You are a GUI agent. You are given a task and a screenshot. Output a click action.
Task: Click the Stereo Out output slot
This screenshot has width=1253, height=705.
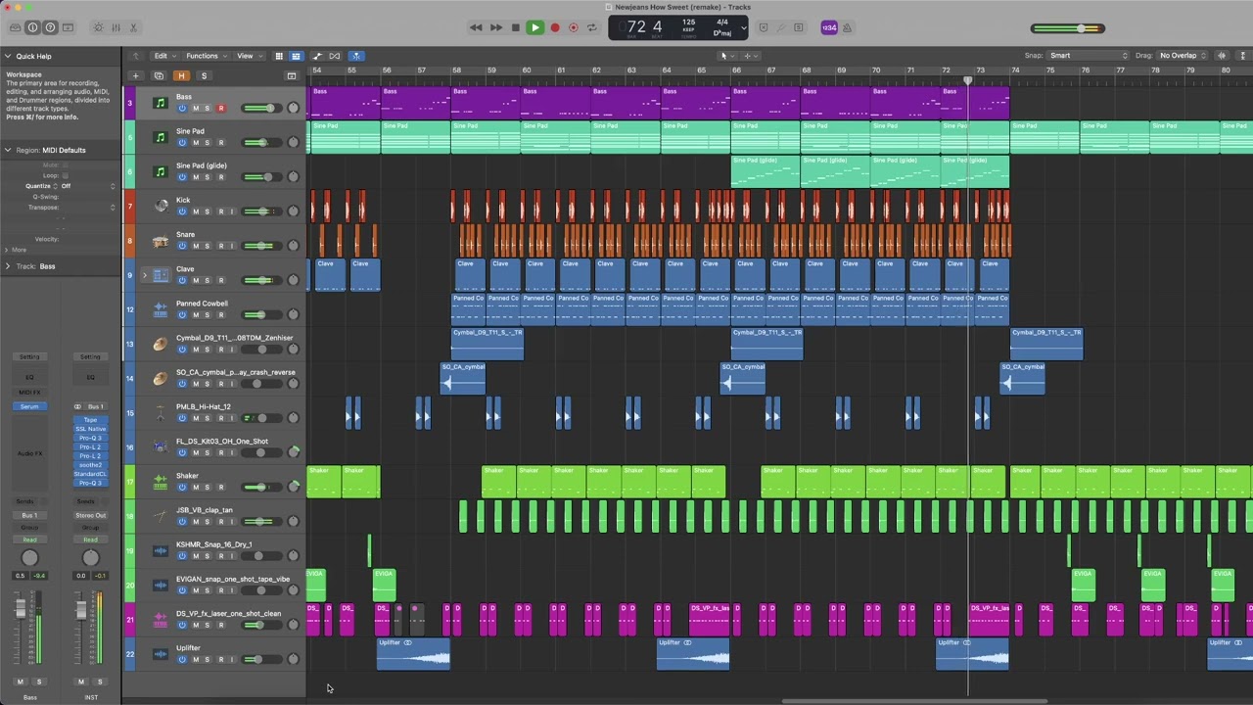[x=90, y=515]
